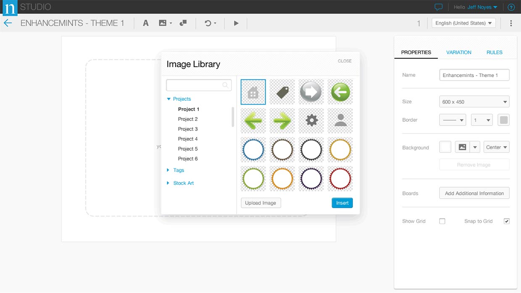Image resolution: width=521 pixels, height=293 pixels.
Task: Select Project 5 in the list
Action: tap(188, 149)
